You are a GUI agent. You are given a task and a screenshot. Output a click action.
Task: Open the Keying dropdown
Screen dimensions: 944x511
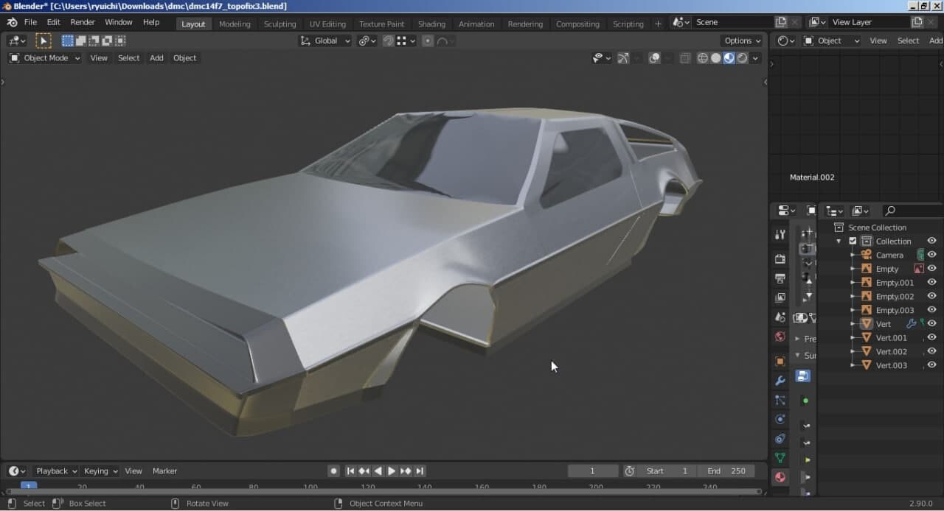tap(100, 471)
